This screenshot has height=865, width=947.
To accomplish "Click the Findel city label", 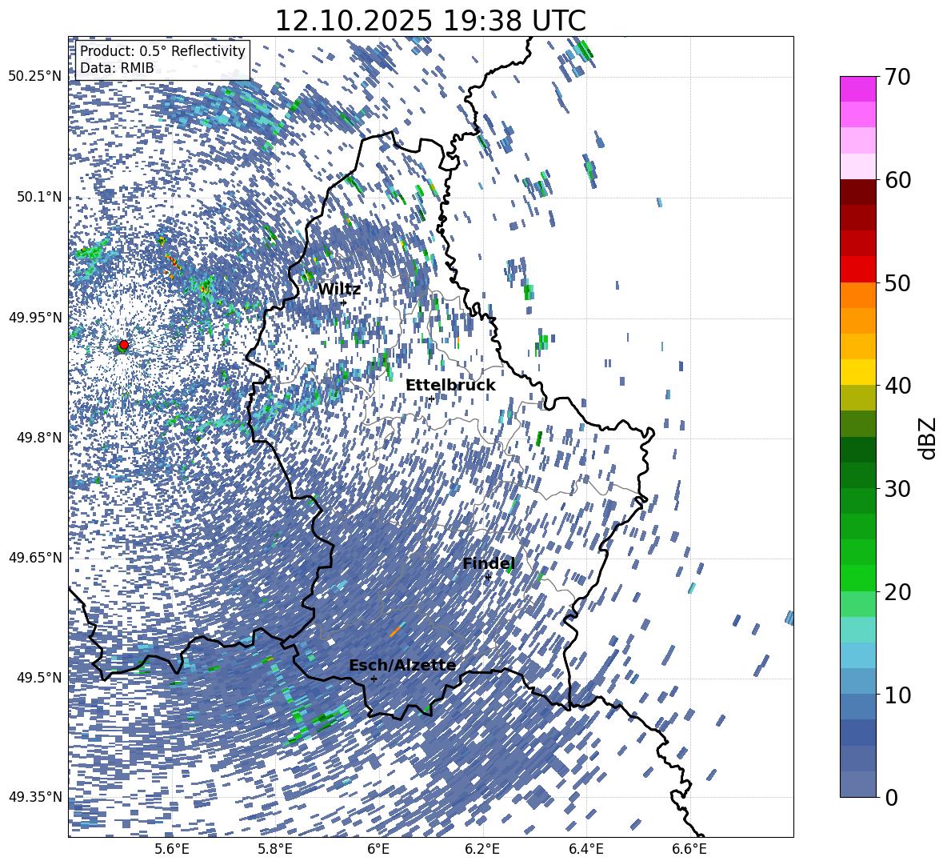I will [x=488, y=563].
